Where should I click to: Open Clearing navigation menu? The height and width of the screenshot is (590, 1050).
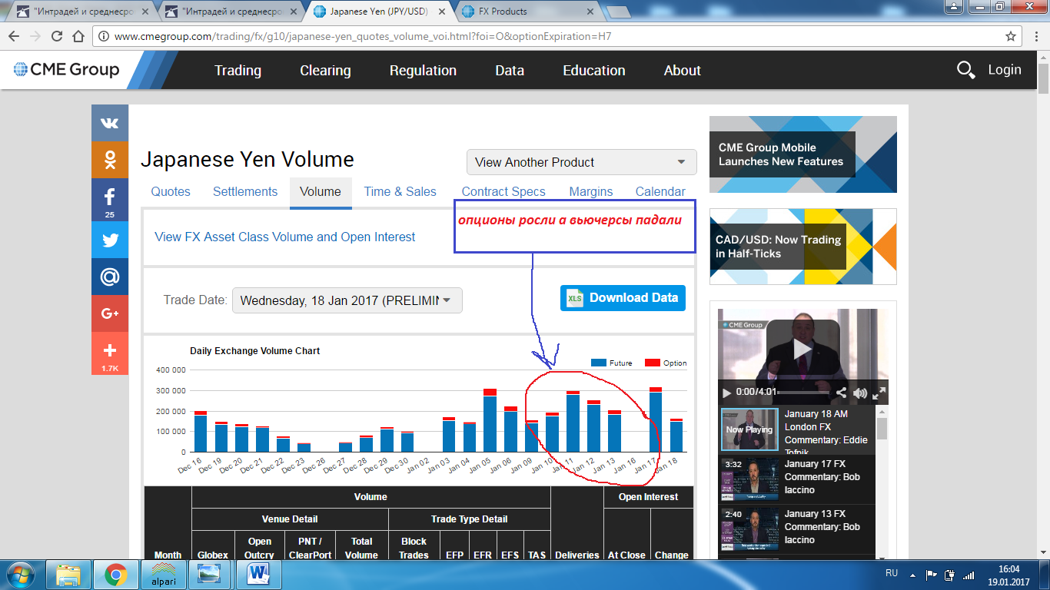[x=325, y=70]
